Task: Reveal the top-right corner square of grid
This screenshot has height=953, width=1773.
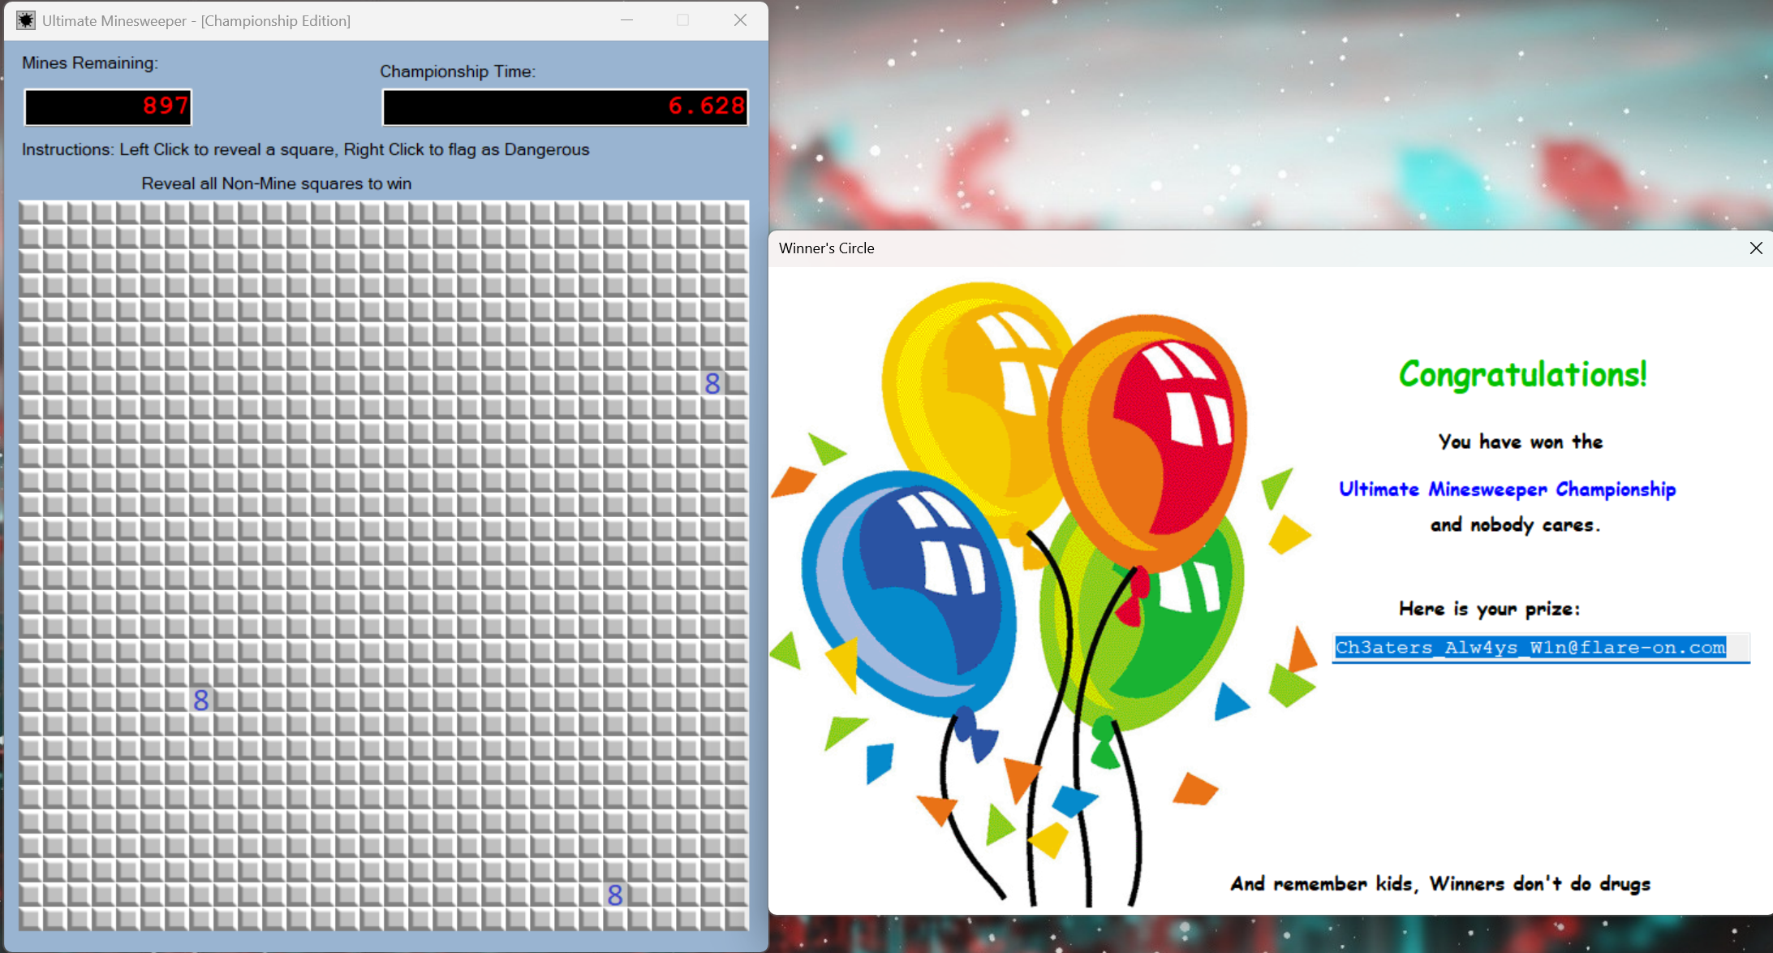Action: 736,213
